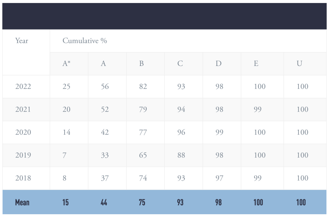Screen dimensions: 329x217
Task: Click the 2022 year row label
Action: (x=23, y=86)
